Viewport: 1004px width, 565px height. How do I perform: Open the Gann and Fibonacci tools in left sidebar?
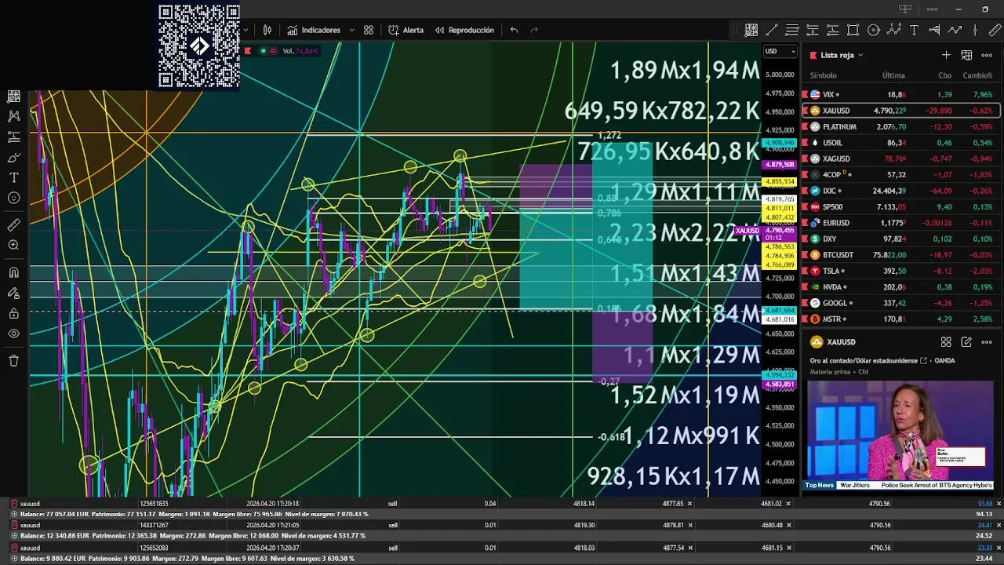(x=13, y=96)
